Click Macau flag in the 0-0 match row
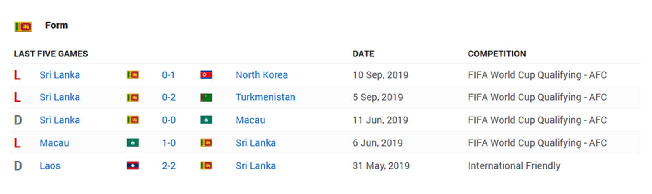The width and height of the screenshot is (652, 194). (x=206, y=120)
